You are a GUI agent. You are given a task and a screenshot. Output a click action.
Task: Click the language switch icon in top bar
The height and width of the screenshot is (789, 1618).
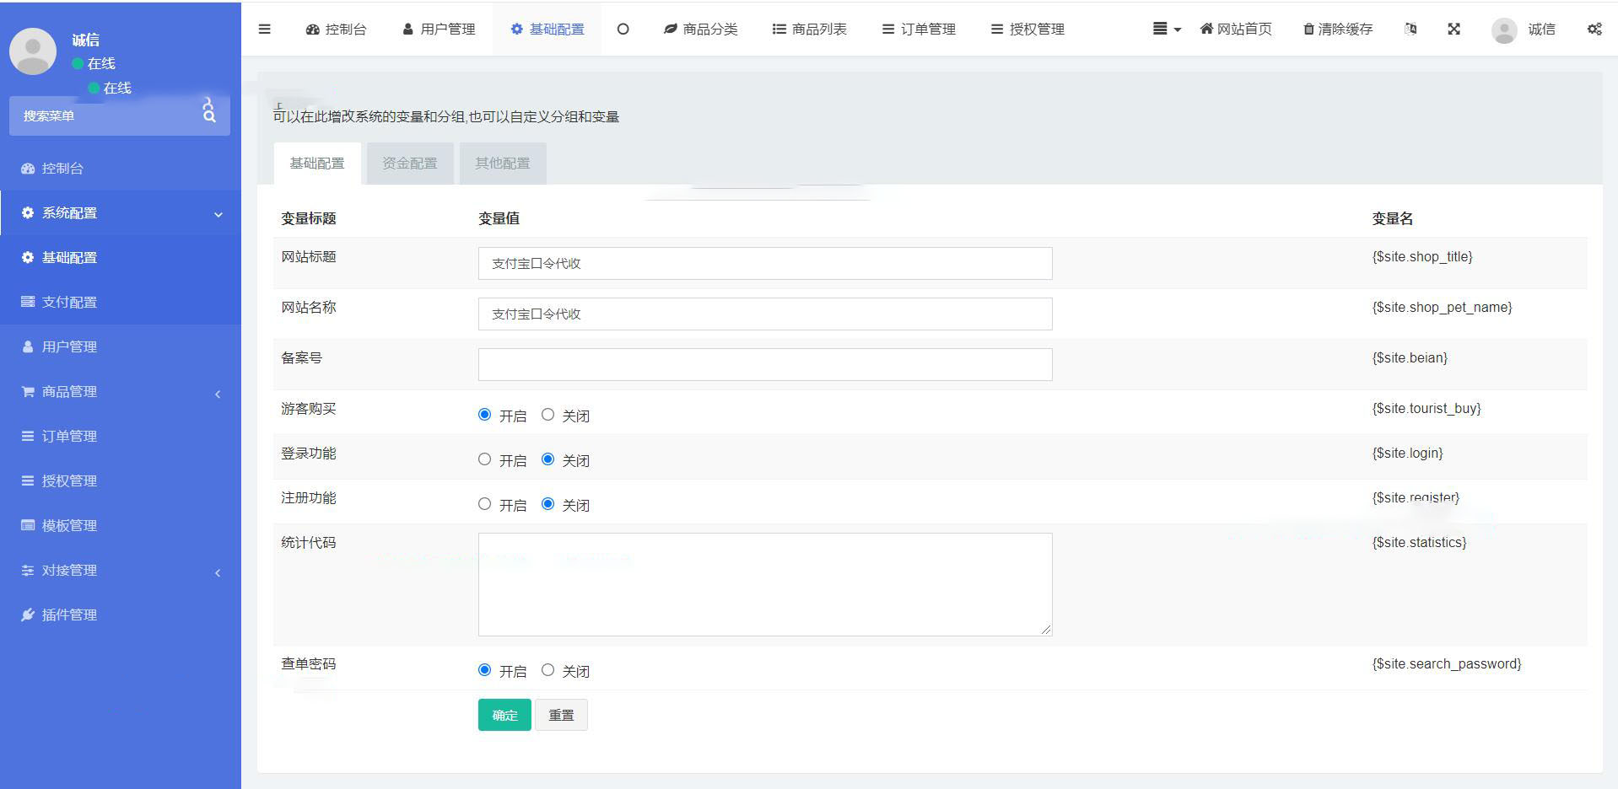coord(1410,29)
